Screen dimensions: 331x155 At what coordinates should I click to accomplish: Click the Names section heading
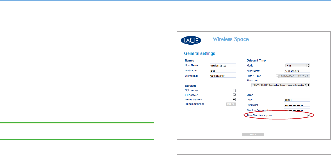coord(189,60)
